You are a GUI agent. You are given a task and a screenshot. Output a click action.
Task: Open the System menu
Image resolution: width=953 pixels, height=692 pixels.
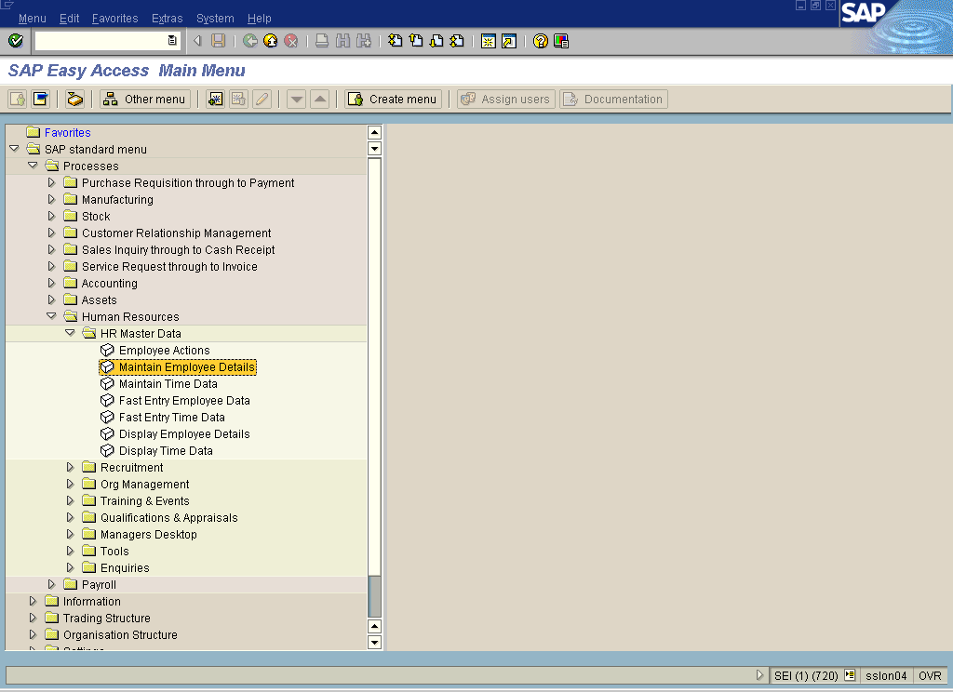coord(215,19)
